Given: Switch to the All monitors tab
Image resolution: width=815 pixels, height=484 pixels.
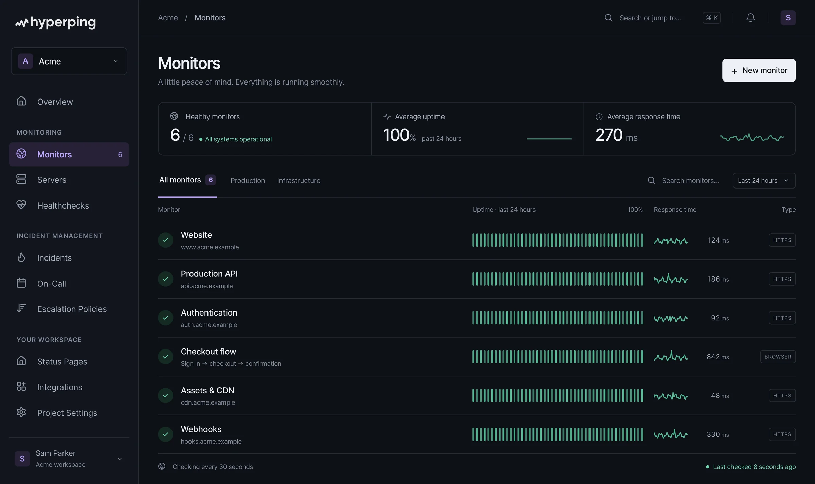Looking at the screenshot, I should point(187,180).
